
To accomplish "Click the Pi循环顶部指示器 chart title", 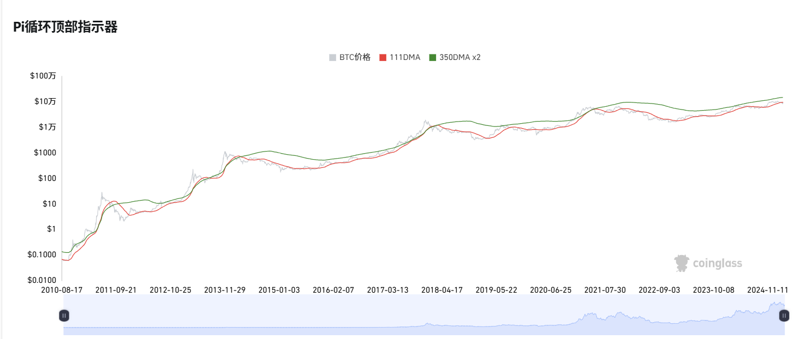I will pos(65,27).
